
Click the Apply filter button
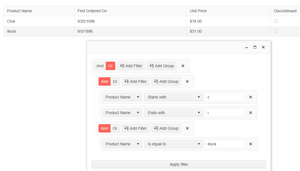[179, 164]
